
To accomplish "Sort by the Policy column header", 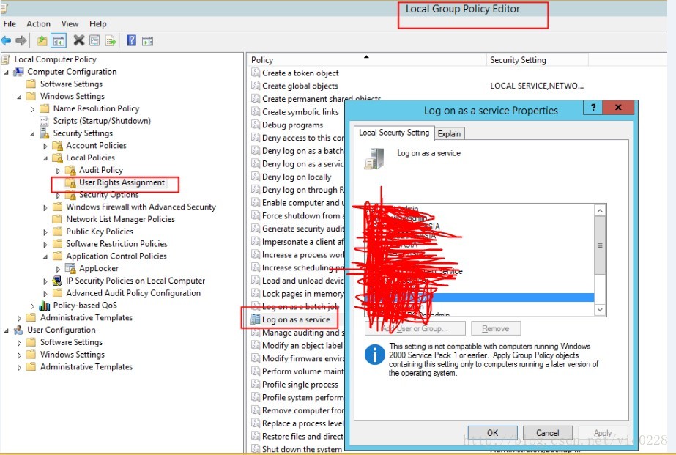I will (367, 60).
